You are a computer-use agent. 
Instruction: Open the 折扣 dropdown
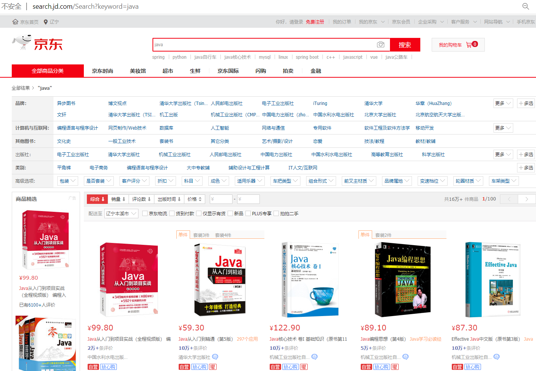(x=165, y=181)
